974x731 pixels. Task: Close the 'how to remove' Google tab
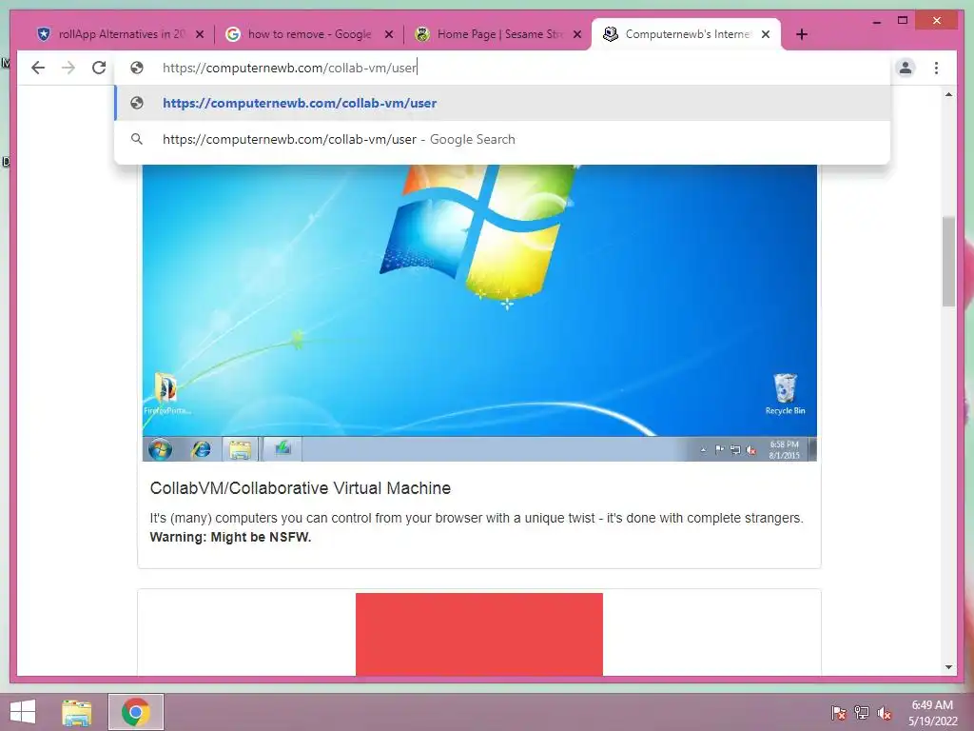pos(389,34)
